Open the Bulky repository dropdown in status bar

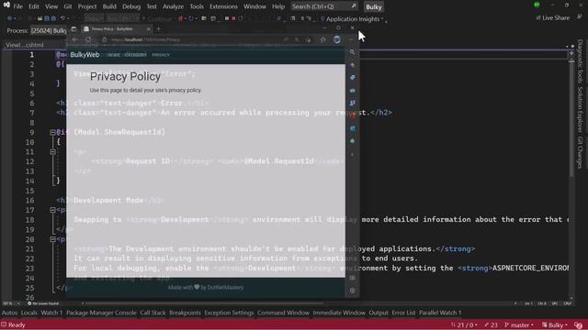pos(554,325)
